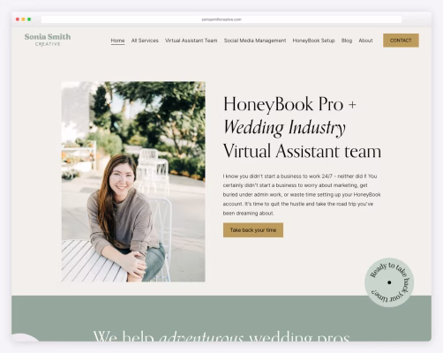Click the Virtual Assistant team heading line
This screenshot has height=353, width=443.
click(302, 151)
